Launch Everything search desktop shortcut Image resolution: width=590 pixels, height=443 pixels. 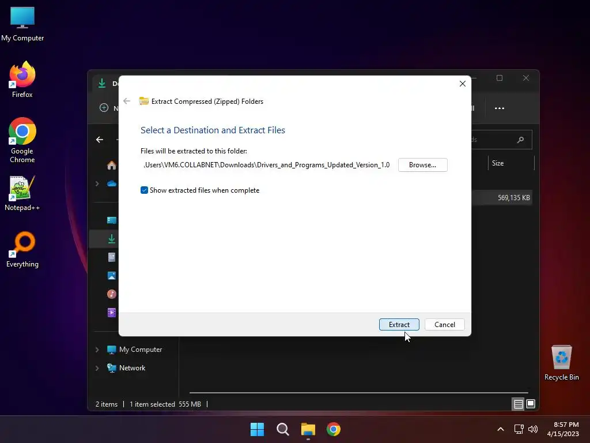click(22, 249)
